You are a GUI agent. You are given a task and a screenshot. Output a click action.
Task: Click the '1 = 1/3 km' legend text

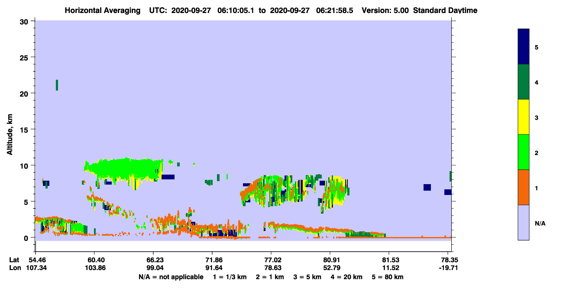pos(230,277)
